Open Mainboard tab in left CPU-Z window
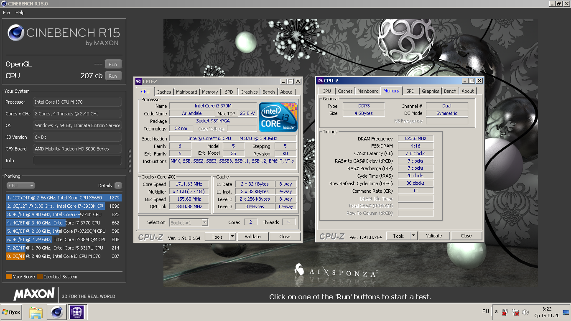The image size is (571, 321). click(186, 92)
